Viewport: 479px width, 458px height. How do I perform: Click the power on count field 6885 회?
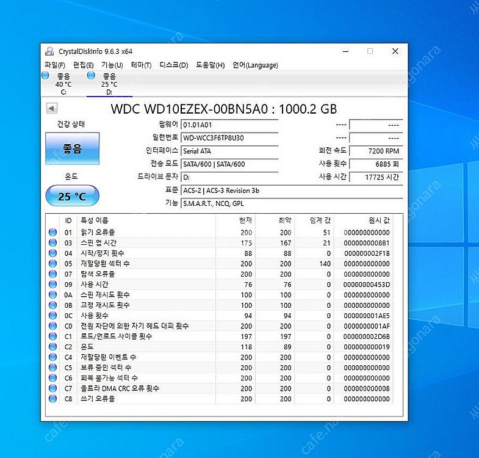[376, 164]
